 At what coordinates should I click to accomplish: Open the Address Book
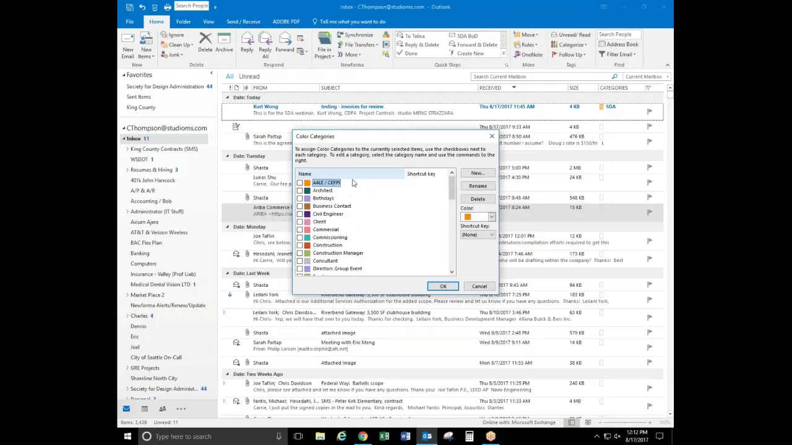click(618, 44)
